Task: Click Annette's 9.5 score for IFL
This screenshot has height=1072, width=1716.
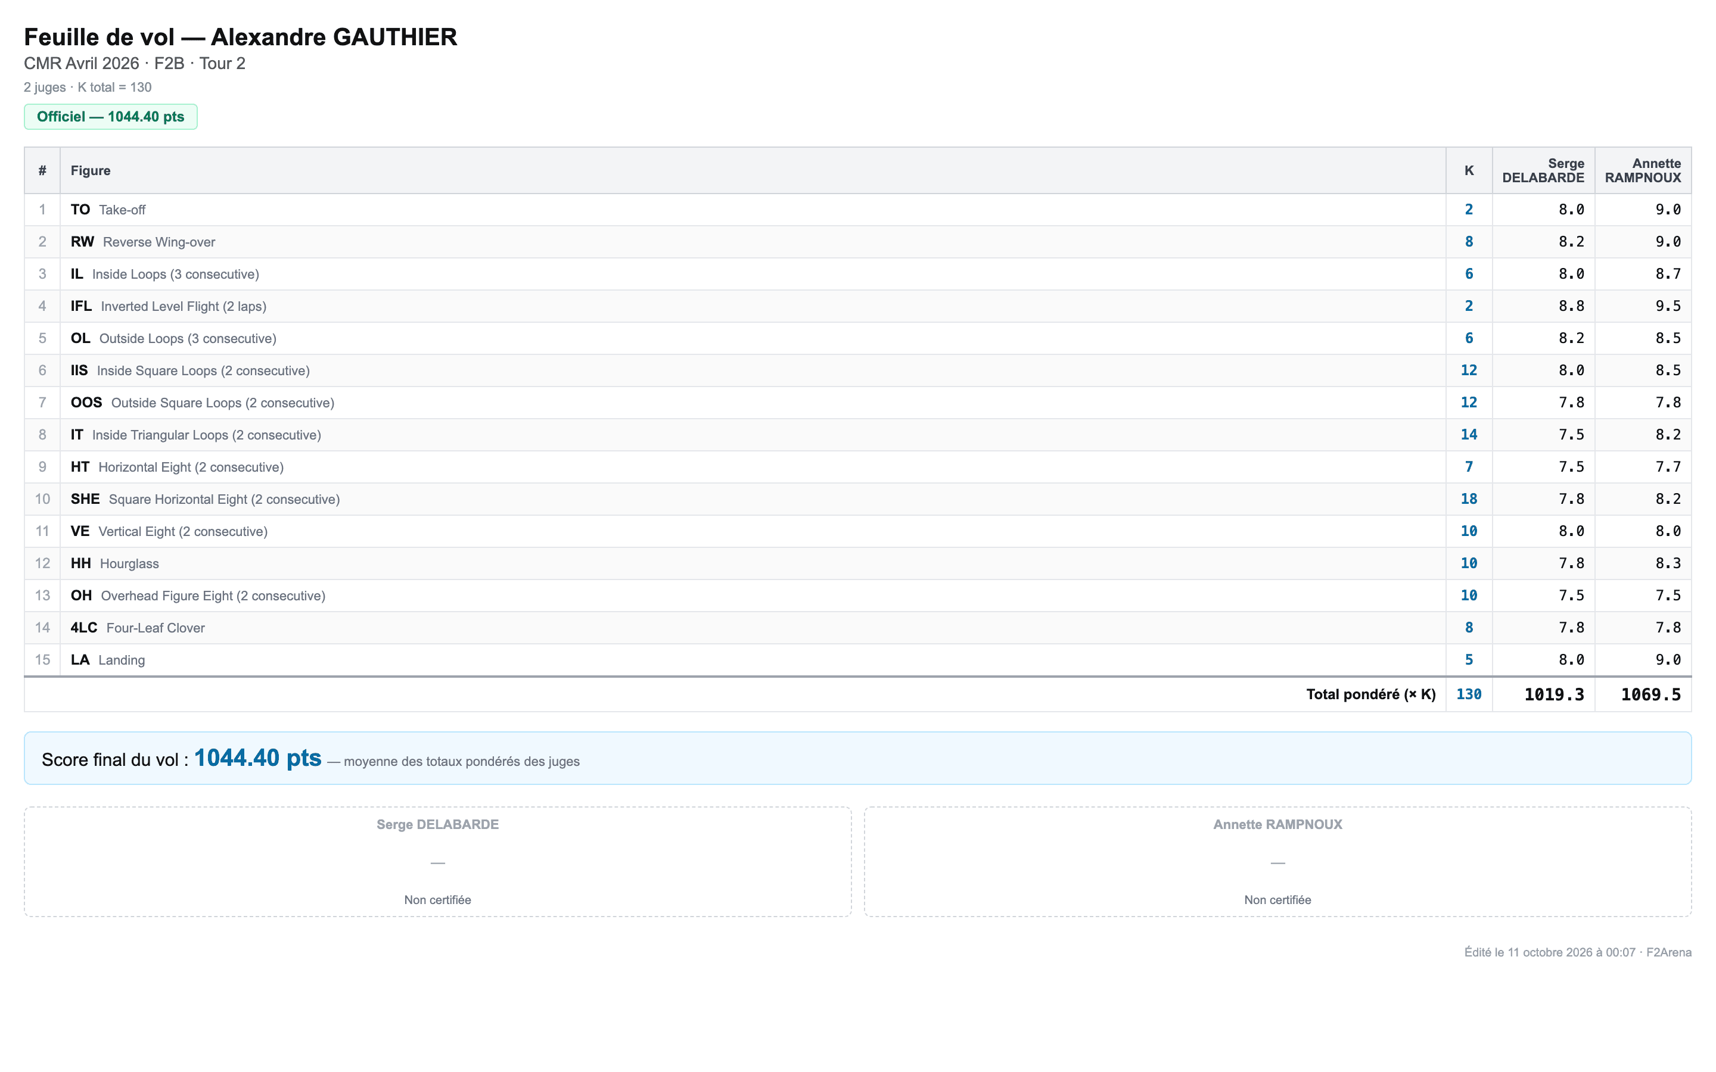Action: pos(1668,306)
